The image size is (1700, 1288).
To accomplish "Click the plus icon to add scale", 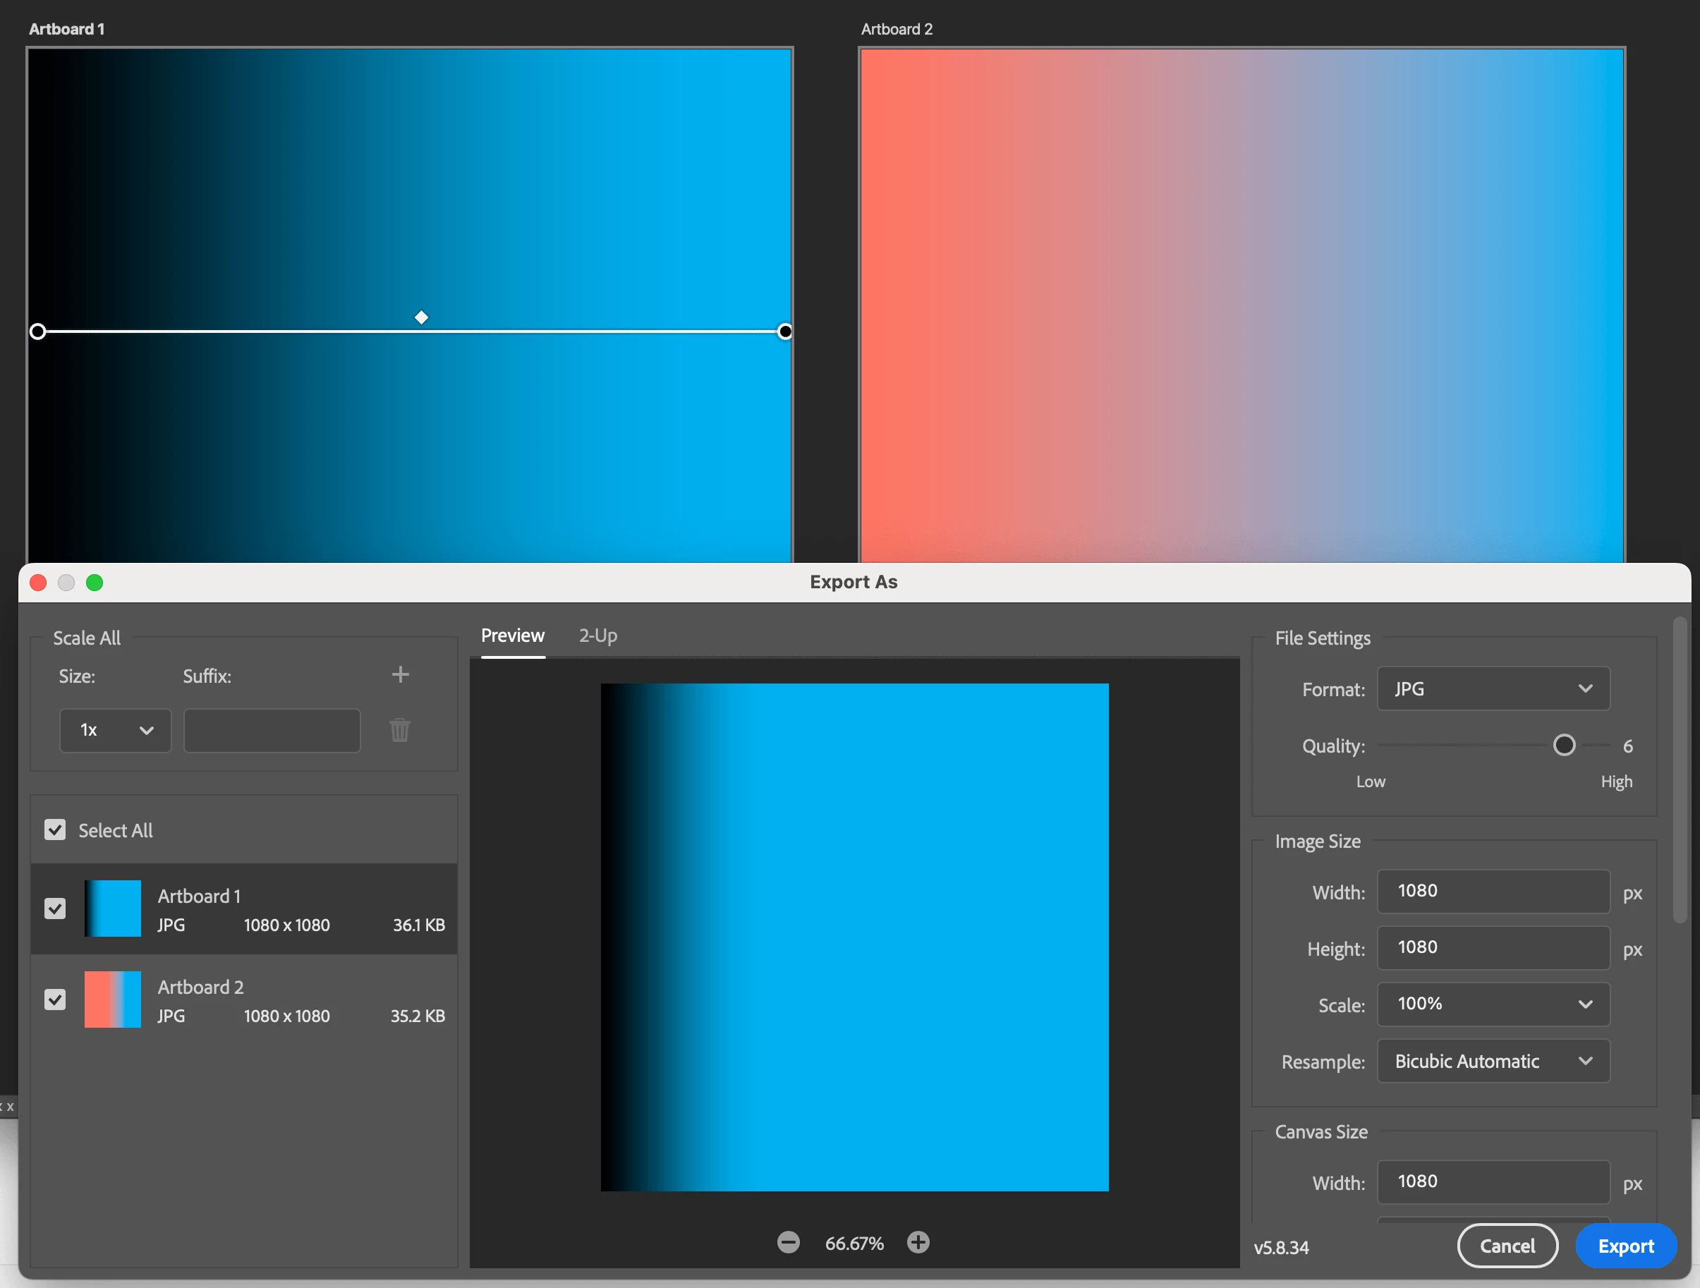I will point(401,675).
